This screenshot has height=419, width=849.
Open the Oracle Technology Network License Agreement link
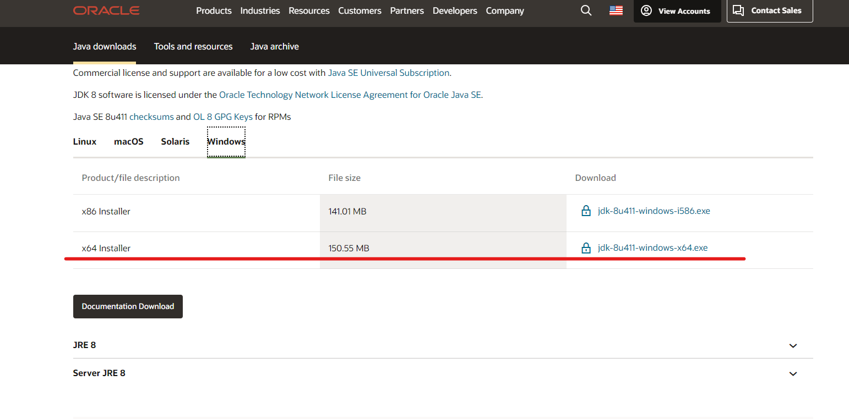coord(350,95)
